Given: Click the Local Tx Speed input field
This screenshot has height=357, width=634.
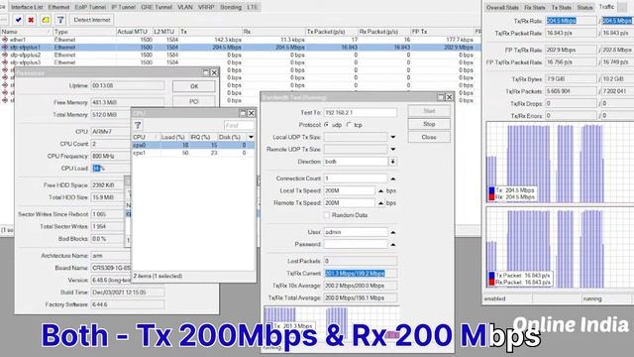Looking at the screenshot, I should pyautogui.click(x=350, y=190).
